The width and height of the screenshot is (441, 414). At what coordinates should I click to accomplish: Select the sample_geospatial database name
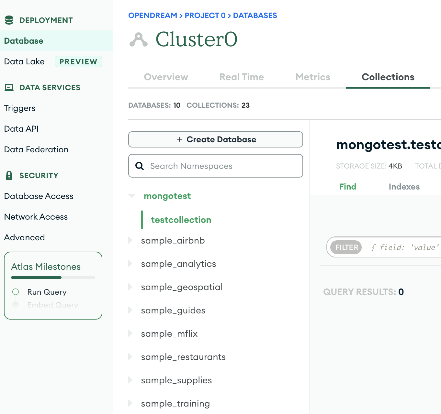pyautogui.click(x=182, y=287)
